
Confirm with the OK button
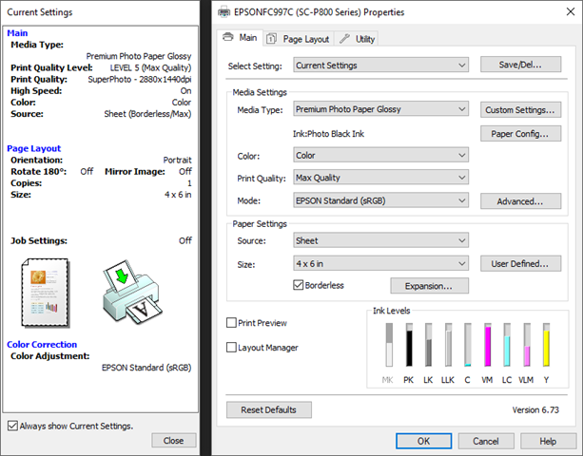pyautogui.click(x=423, y=441)
